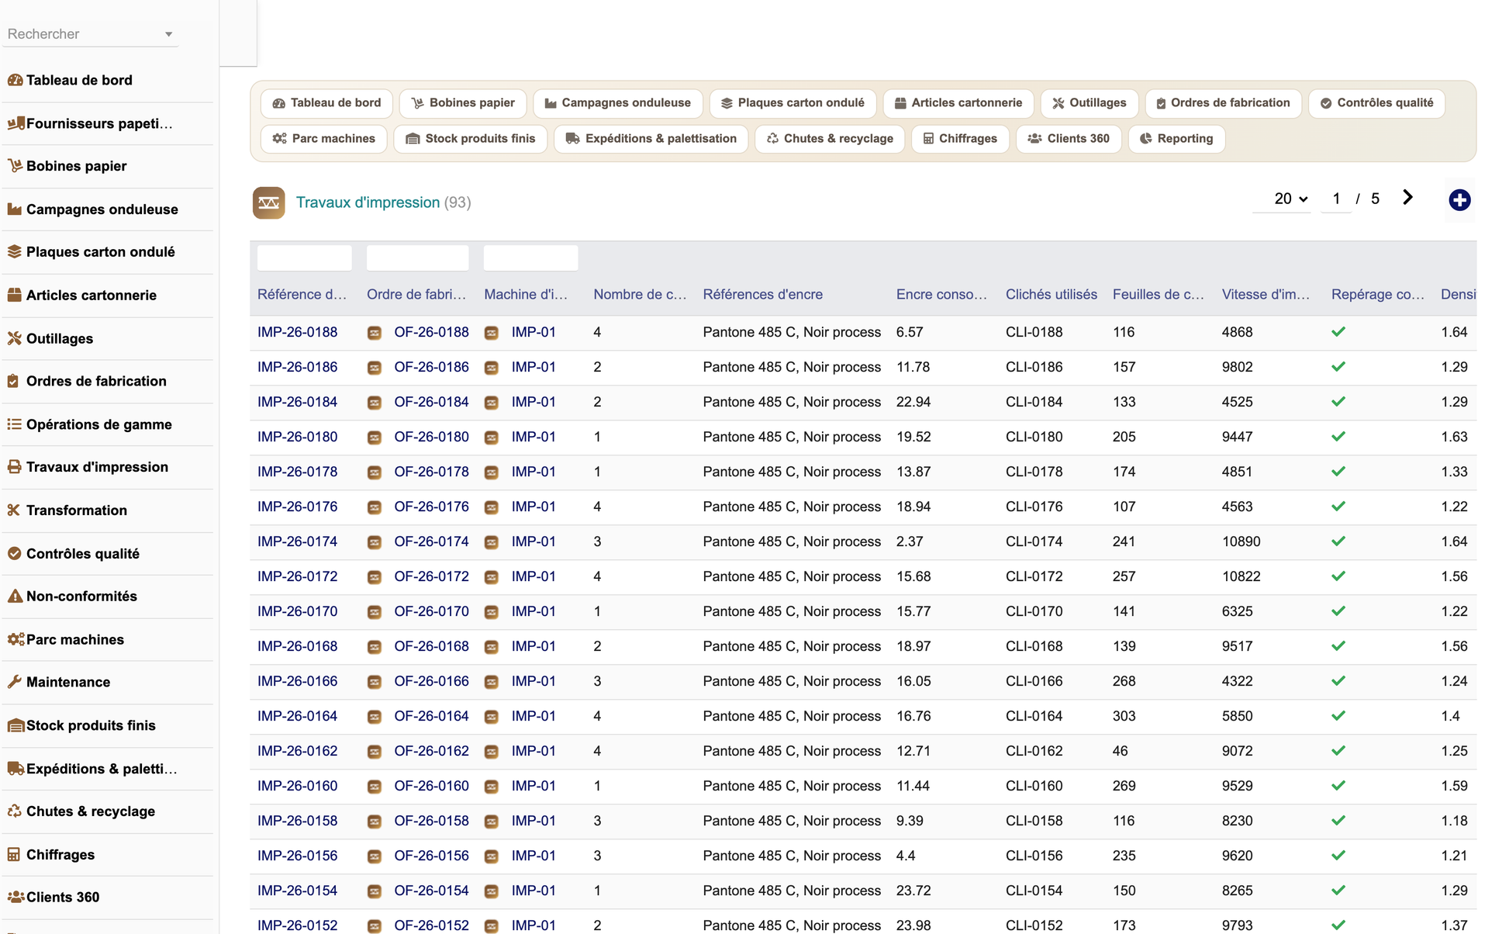Click the Travaux d'impression printer icon in sidebar
Viewport: 1509px width, 934px height.
15,467
